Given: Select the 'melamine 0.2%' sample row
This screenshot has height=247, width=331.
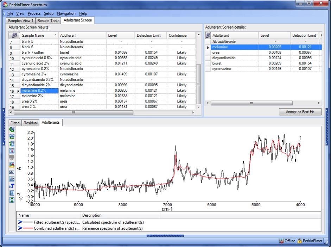Looking at the screenshot, I should [102, 91].
